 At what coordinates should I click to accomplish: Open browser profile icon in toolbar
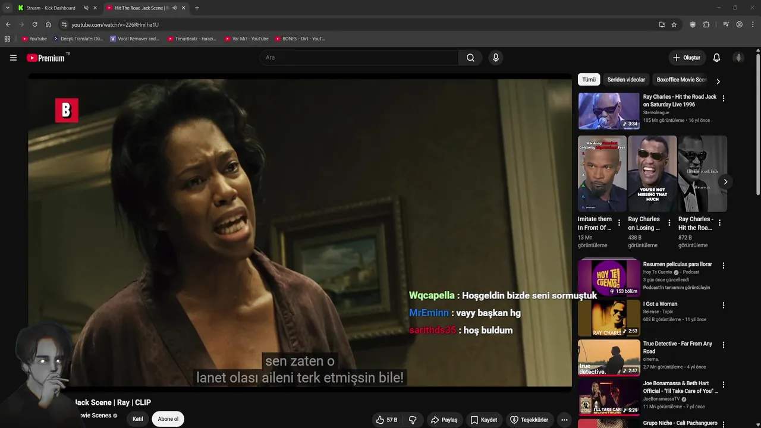[739, 24]
